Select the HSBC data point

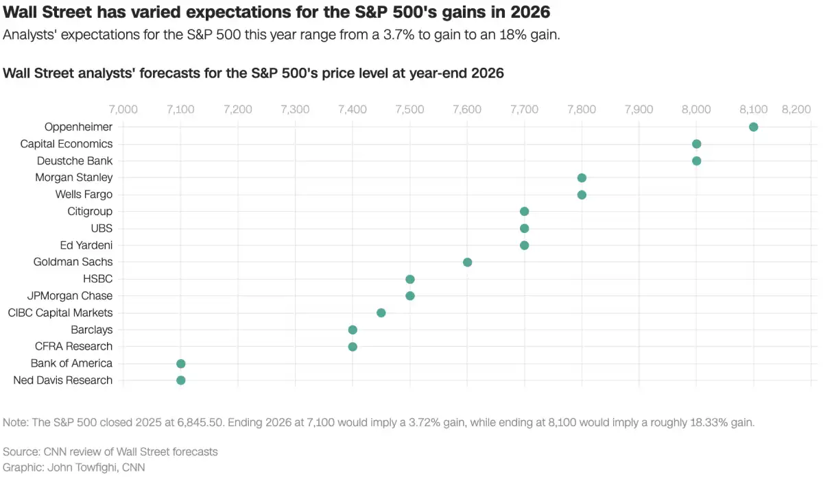point(409,279)
